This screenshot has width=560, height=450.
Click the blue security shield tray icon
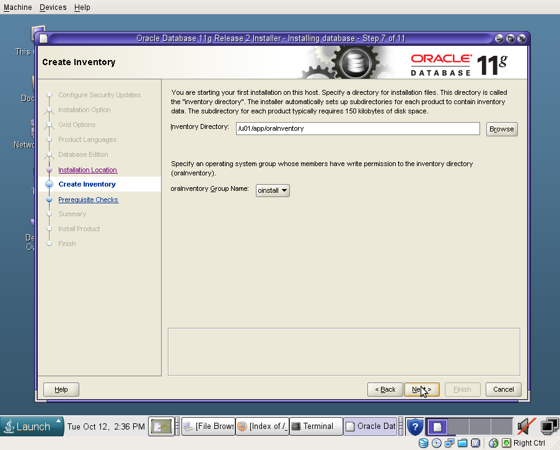[414, 426]
